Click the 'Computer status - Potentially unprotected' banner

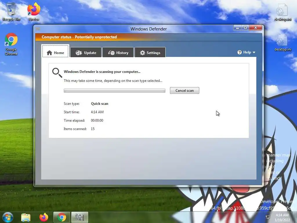pos(79,37)
